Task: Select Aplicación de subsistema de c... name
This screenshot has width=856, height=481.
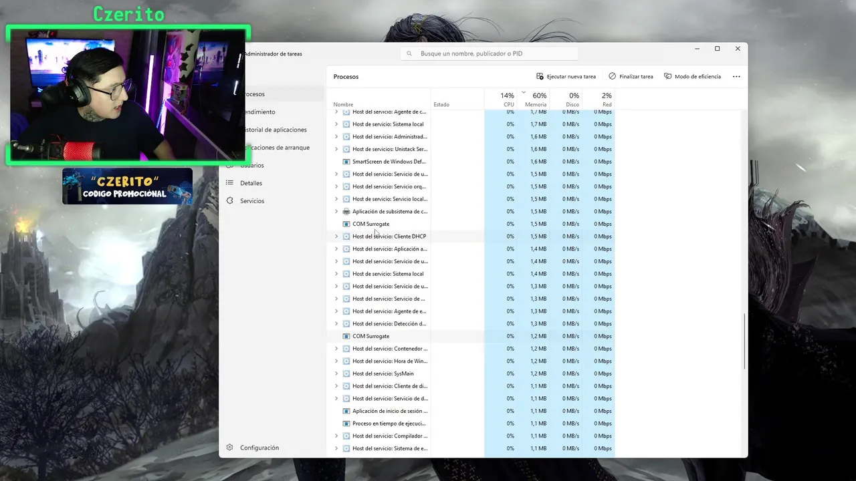Action: pos(390,212)
